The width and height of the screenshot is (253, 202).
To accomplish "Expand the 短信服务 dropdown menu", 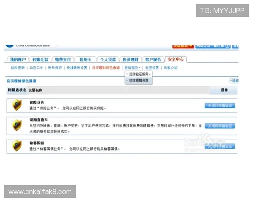I will tap(132, 68).
